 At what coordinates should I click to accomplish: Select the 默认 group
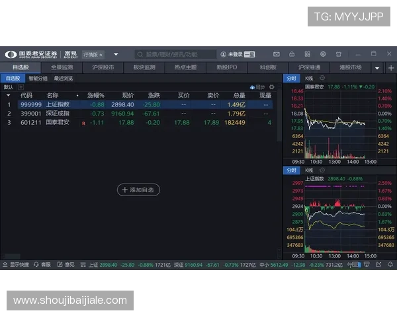tap(9, 87)
